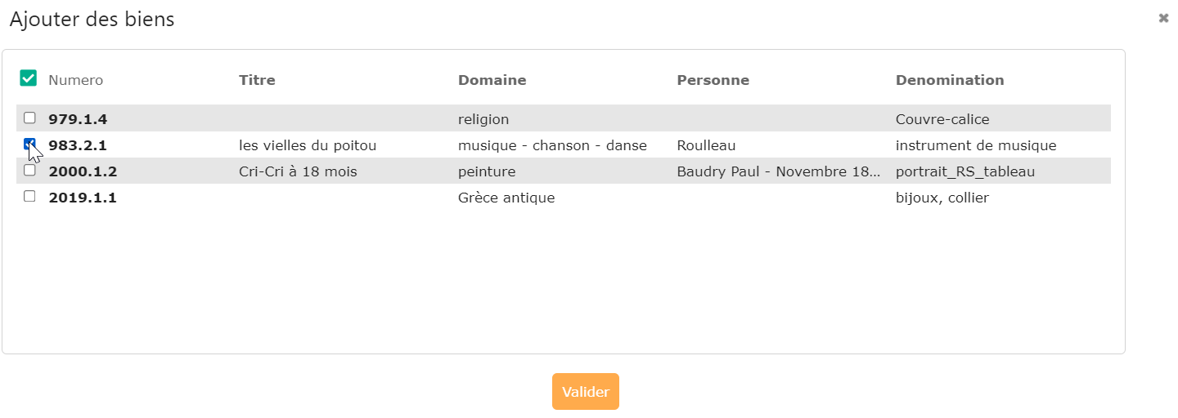Image resolution: width=1178 pixels, height=418 pixels.
Task: Check the box for item 2000.1.2
Action: point(29,171)
